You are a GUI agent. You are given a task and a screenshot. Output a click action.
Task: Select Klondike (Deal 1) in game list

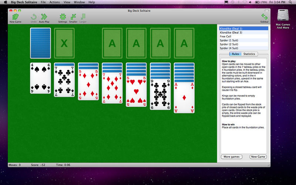pos(244,28)
